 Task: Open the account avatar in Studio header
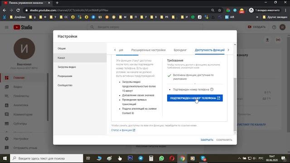pos(282,27)
